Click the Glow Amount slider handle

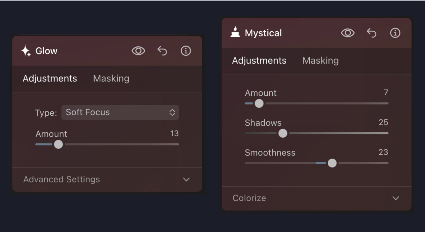click(x=58, y=144)
